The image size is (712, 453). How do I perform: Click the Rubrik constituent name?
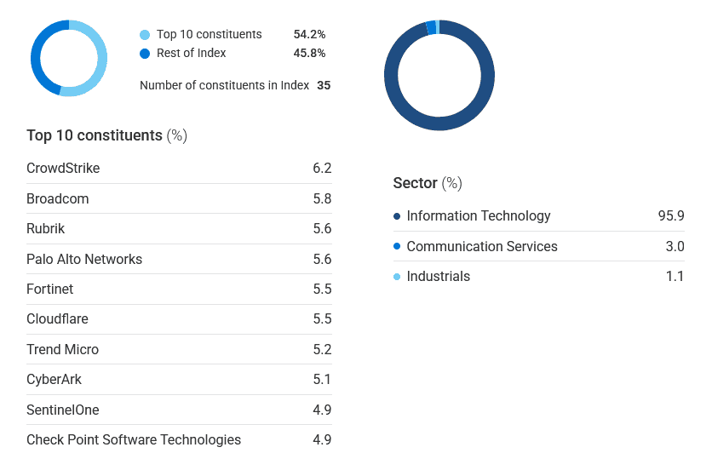pos(46,229)
